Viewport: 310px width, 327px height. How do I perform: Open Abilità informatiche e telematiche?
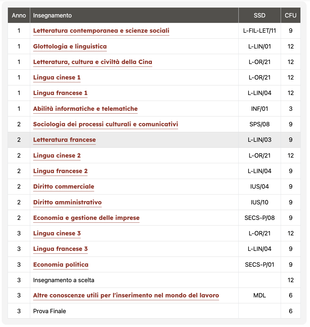[85, 109]
